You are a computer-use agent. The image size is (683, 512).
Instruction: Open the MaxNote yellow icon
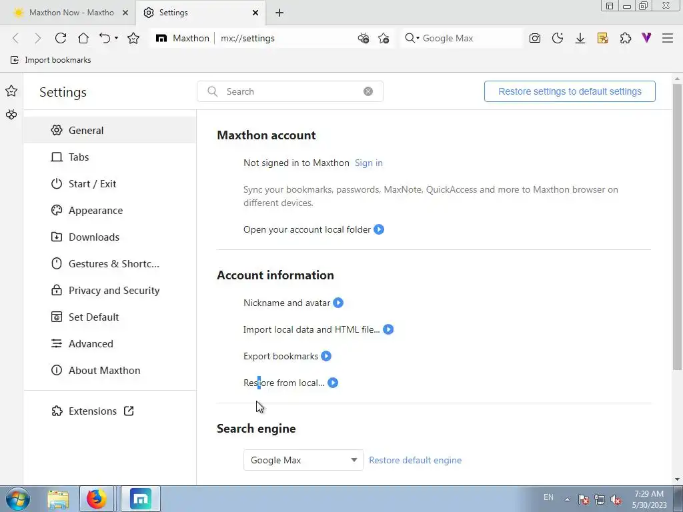[603, 38]
